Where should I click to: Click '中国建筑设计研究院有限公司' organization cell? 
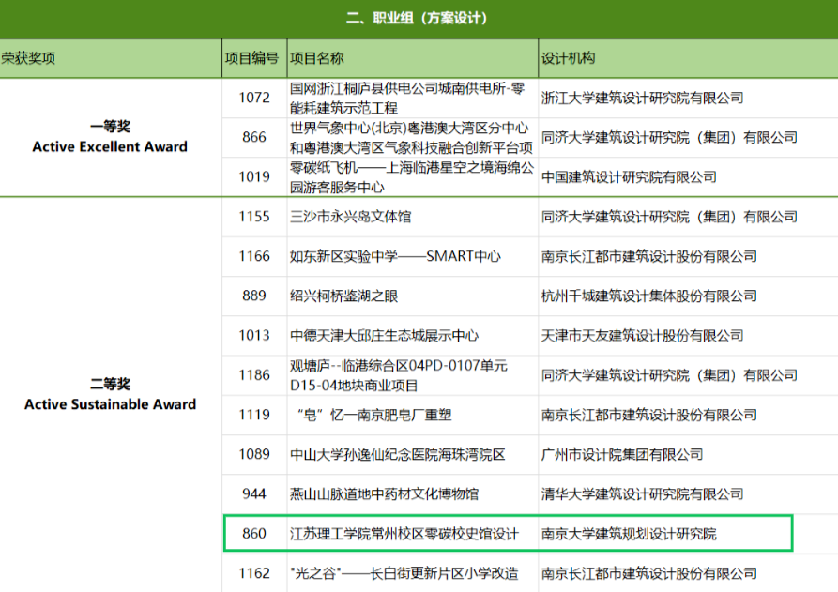[629, 177]
